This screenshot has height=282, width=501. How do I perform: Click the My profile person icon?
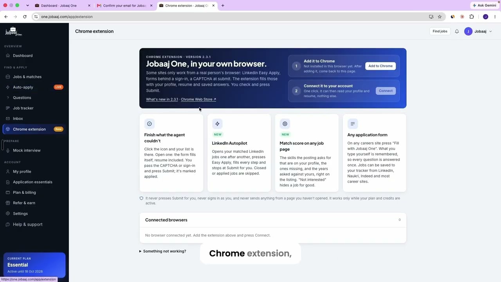point(8,172)
